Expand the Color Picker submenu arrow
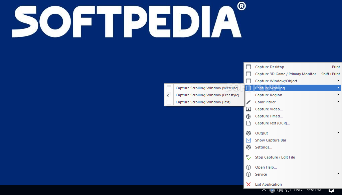342x195 pixels. click(x=338, y=102)
